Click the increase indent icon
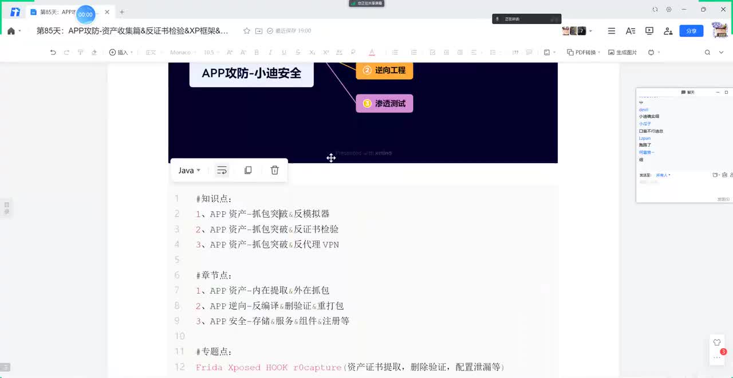The height and width of the screenshot is (378, 733). (x=460, y=52)
